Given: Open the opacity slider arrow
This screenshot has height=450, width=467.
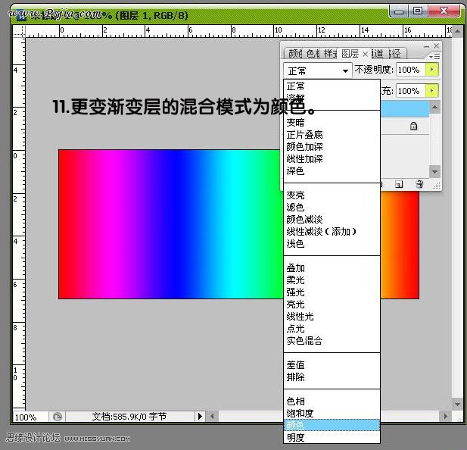Looking at the screenshot, I should [x=432, y=70].
